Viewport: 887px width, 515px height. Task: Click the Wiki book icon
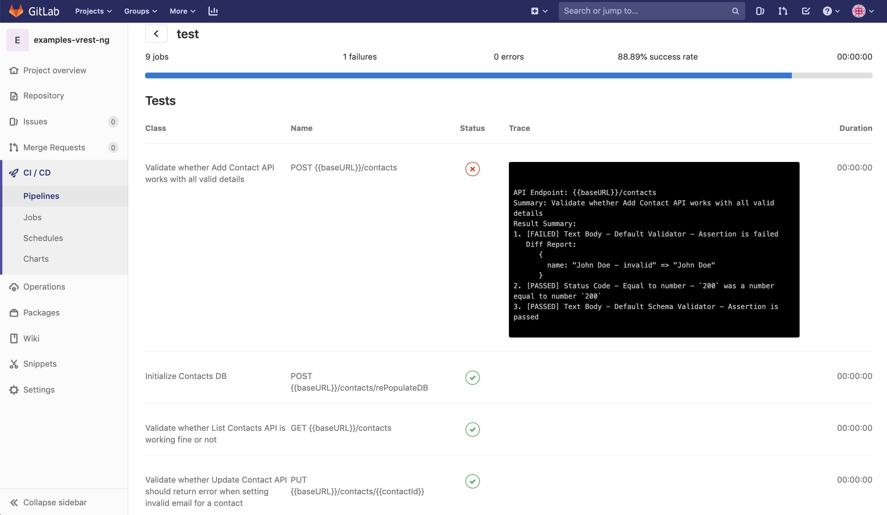[14, 338]
